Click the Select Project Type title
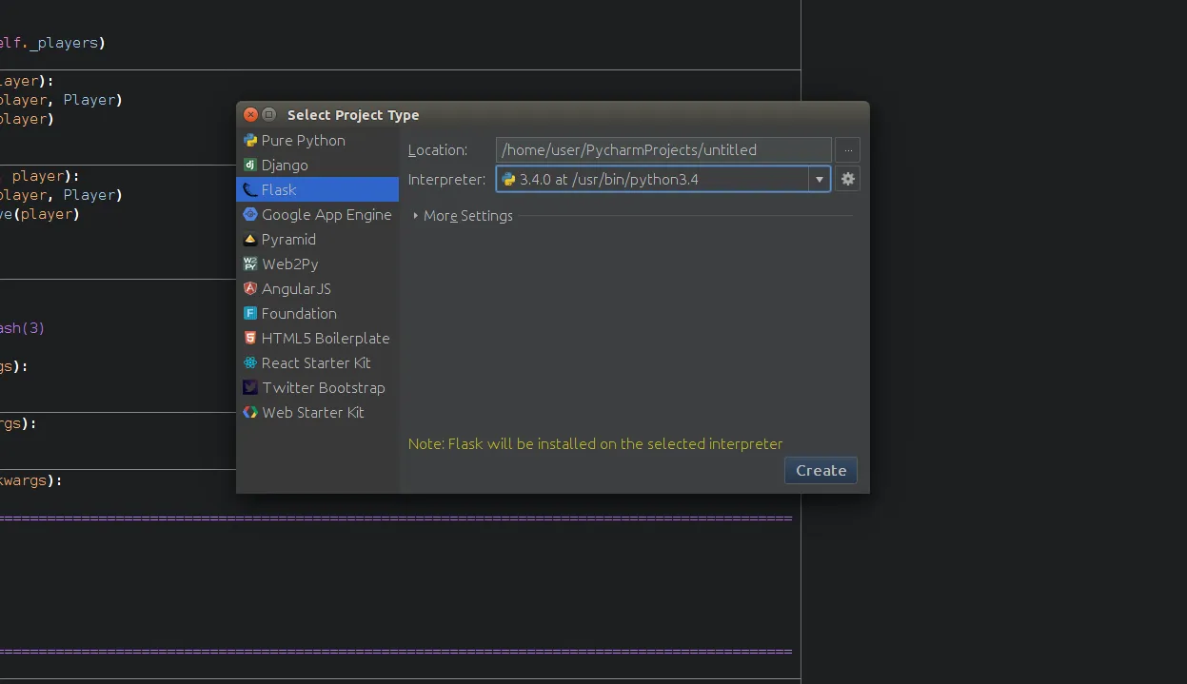The width and height of the screenshot is (1187, 684). (x=353, y=115)
